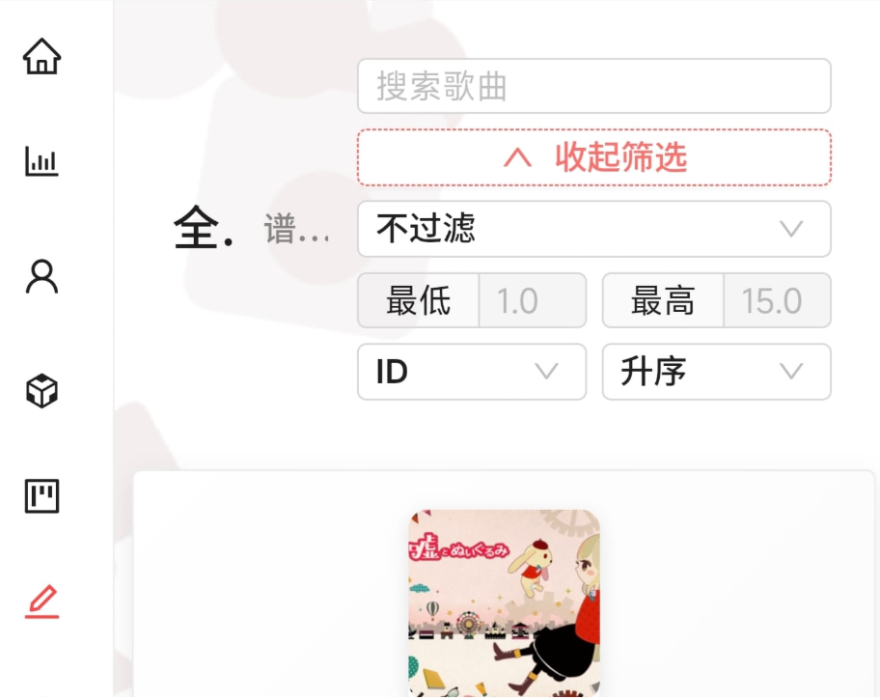
Task: Open the ID sort field dropdown
Action: click(x=472, y=372)
